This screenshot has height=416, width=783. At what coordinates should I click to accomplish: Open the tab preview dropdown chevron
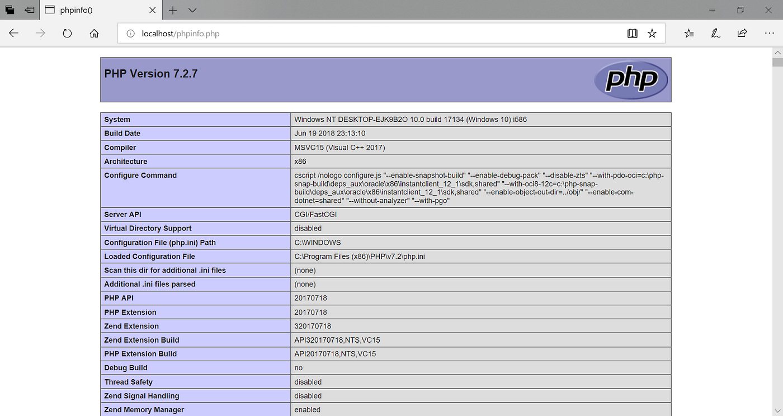coord(192,10)
